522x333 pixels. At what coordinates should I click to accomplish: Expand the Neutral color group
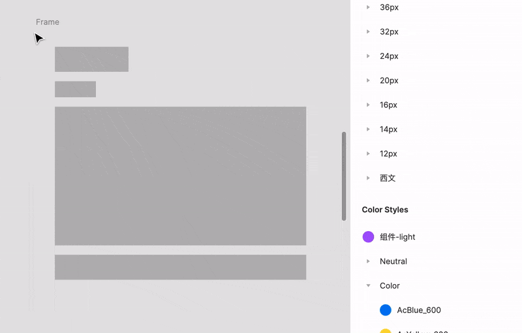coord(368,261)
